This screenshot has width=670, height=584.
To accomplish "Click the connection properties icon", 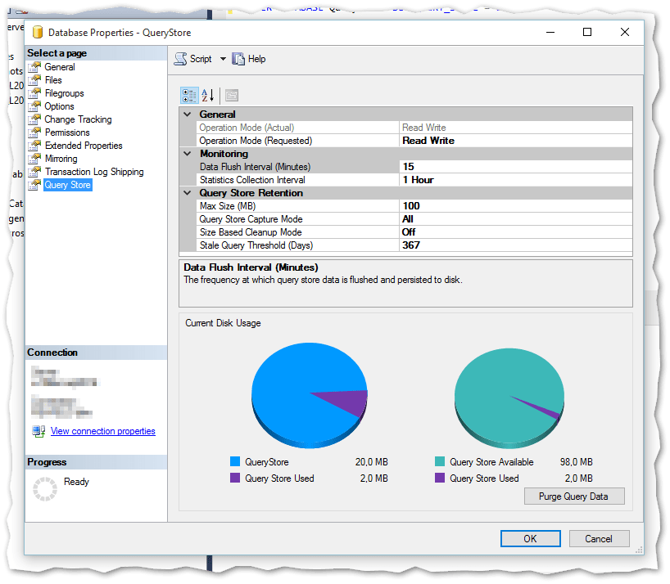I will (38, 431).
